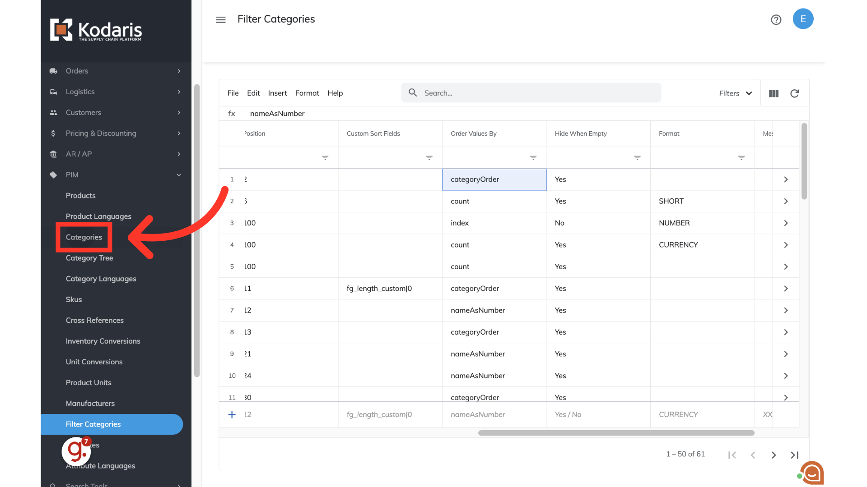Open the hamburger navigation menu icon
867x487 pixels.
click(x=221, y=20)
